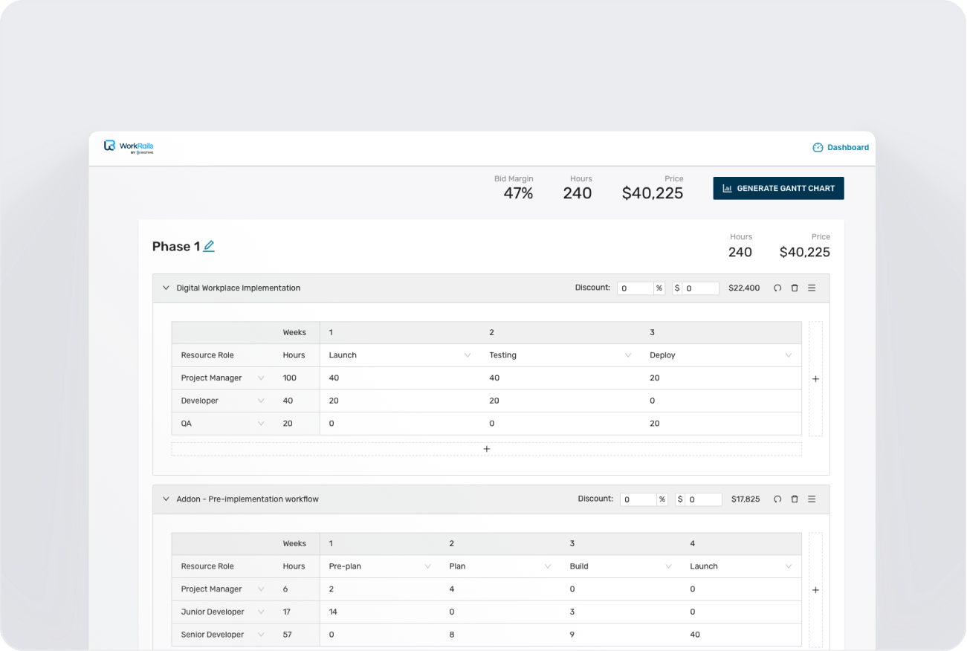
Task: Edit the Phase 1 name pencil icon
Action: [x=209, y=246]
